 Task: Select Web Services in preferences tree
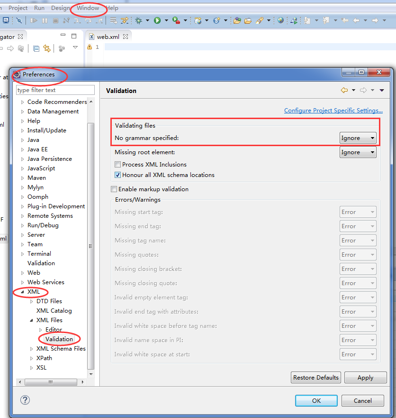[x=46, y=282]
